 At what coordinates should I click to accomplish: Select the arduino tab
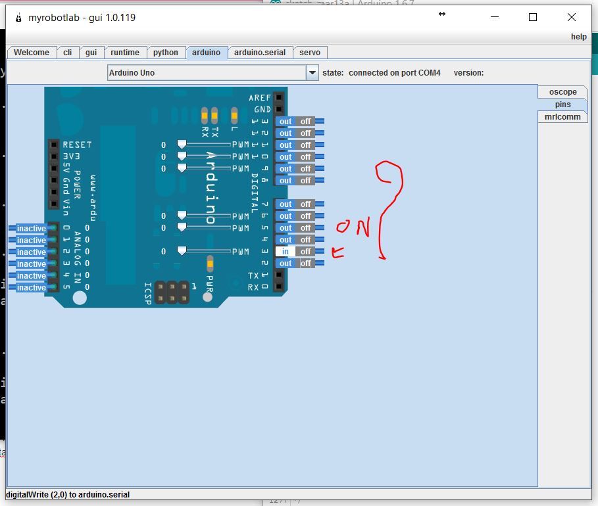(x=207, y=52)
